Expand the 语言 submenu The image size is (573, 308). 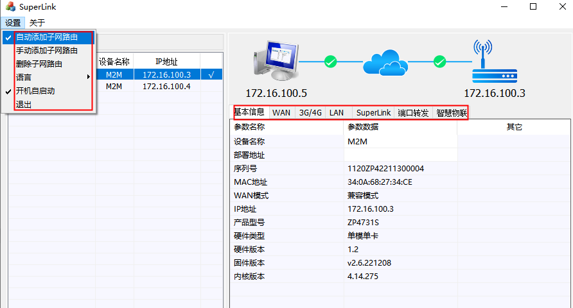[48, 78]
